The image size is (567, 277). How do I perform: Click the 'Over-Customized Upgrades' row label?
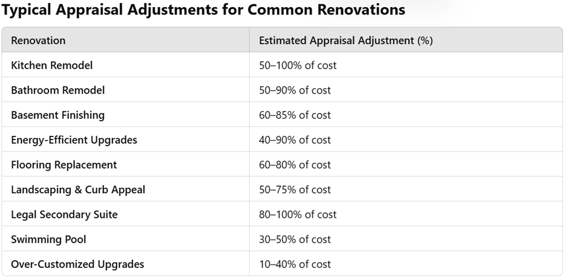pos(77,264)
